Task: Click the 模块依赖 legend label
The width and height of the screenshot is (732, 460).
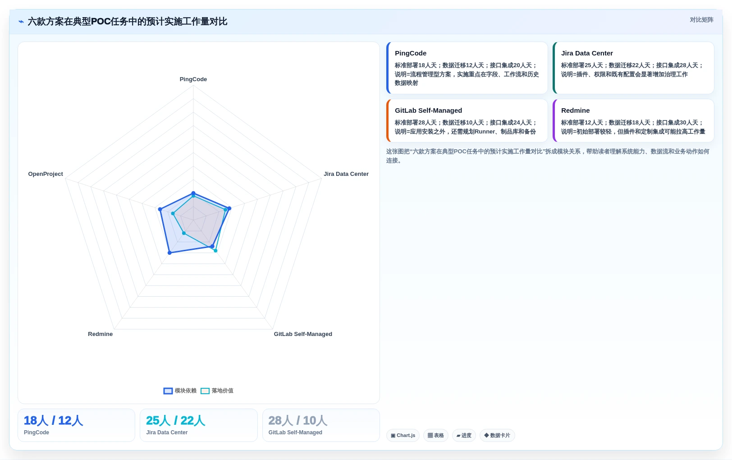Action: tap(186, 391)
